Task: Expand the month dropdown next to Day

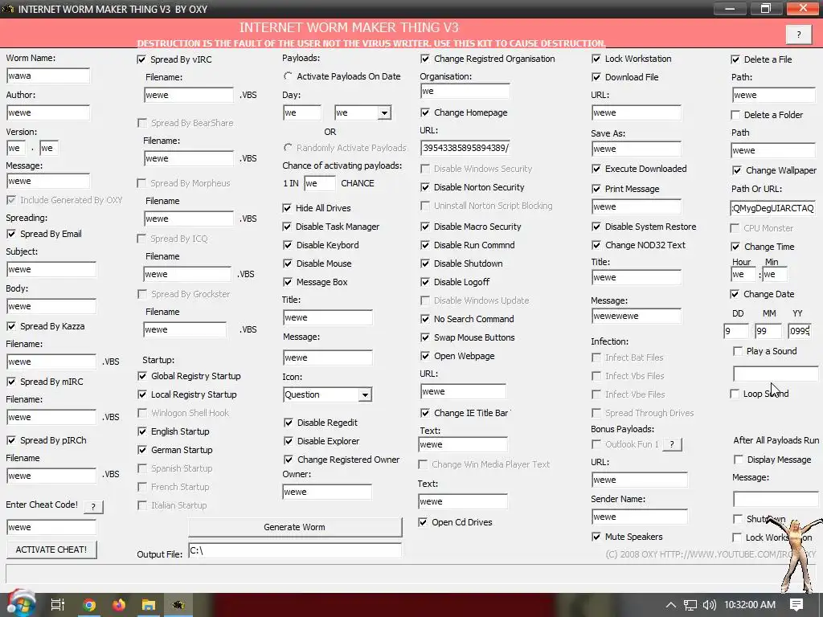Action: click(385, 112)
